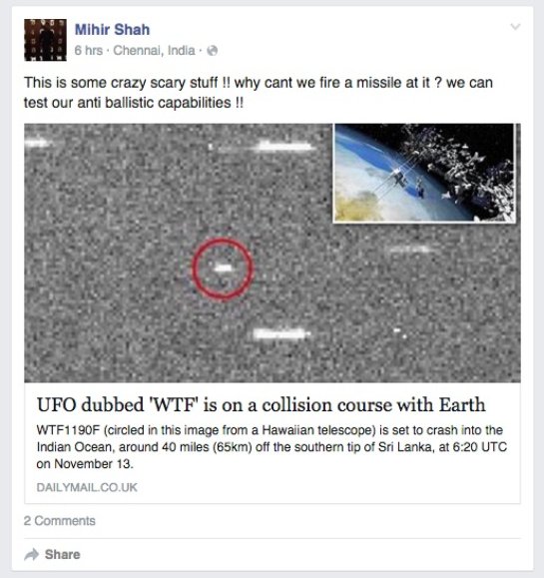Click the post caption text about missile
544x578 pixels.
click(x=259, y=93)
